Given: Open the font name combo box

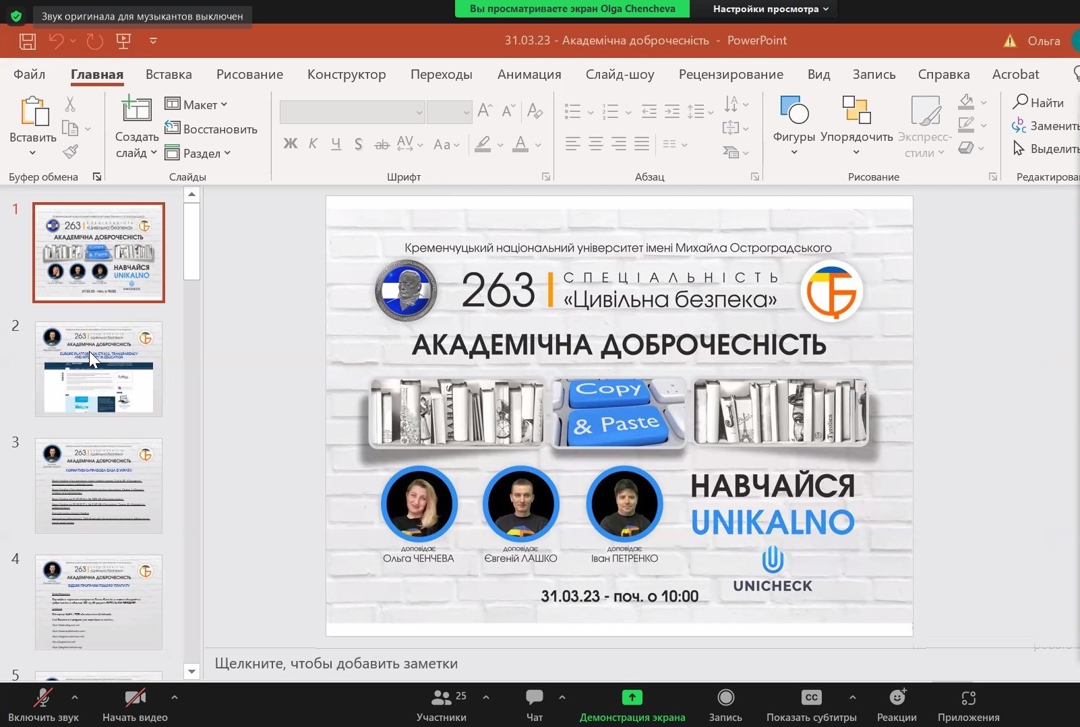Looking at the screenshot, I should (x=353, y=112).
